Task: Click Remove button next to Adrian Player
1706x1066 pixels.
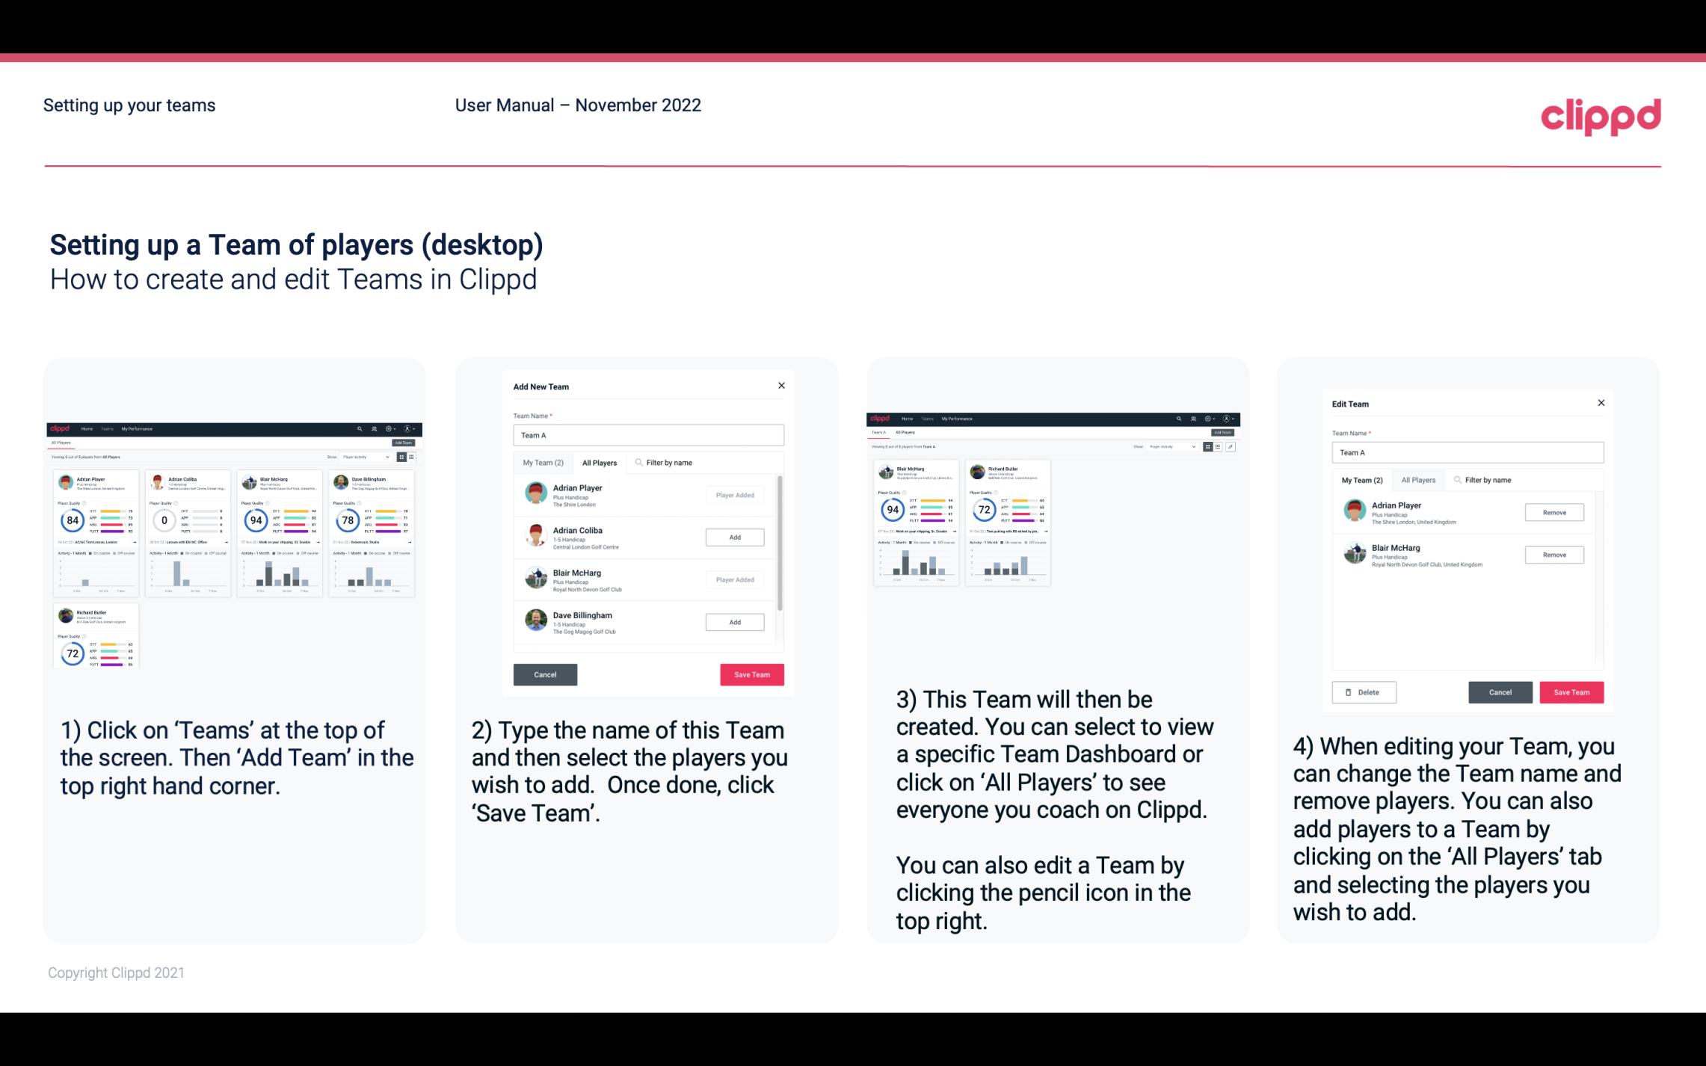Action: (x=1553, y=512)
